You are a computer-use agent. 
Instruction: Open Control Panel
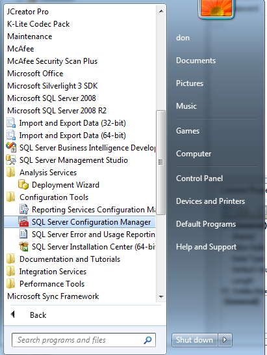(199, 178)
